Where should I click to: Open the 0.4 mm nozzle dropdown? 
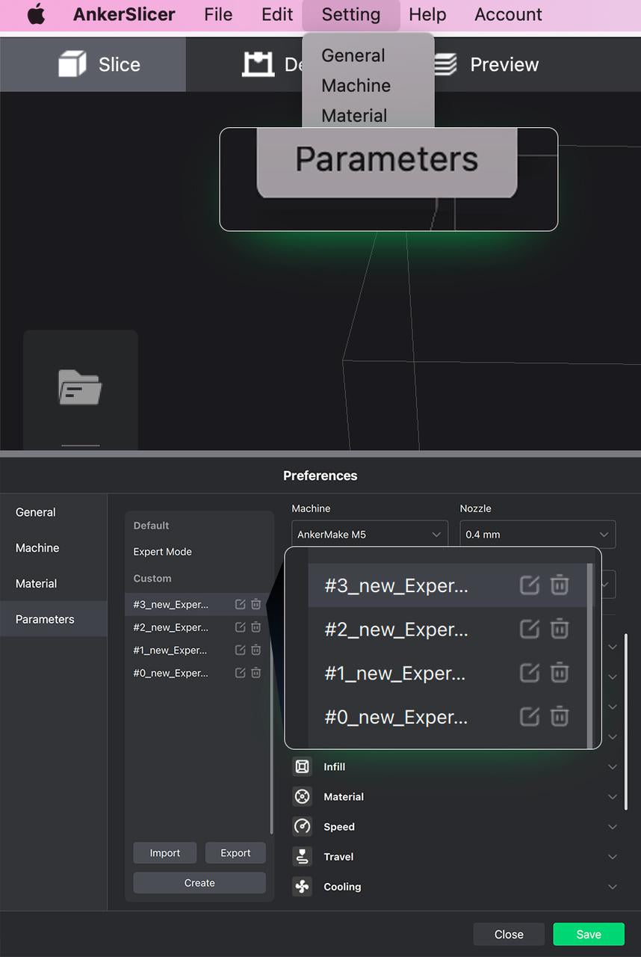click(538, 535)
